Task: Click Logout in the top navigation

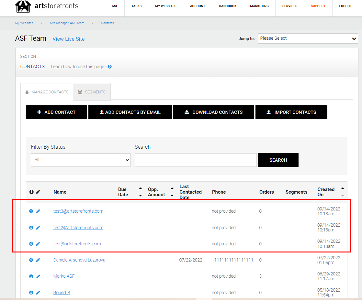Action: pos(345,6)
